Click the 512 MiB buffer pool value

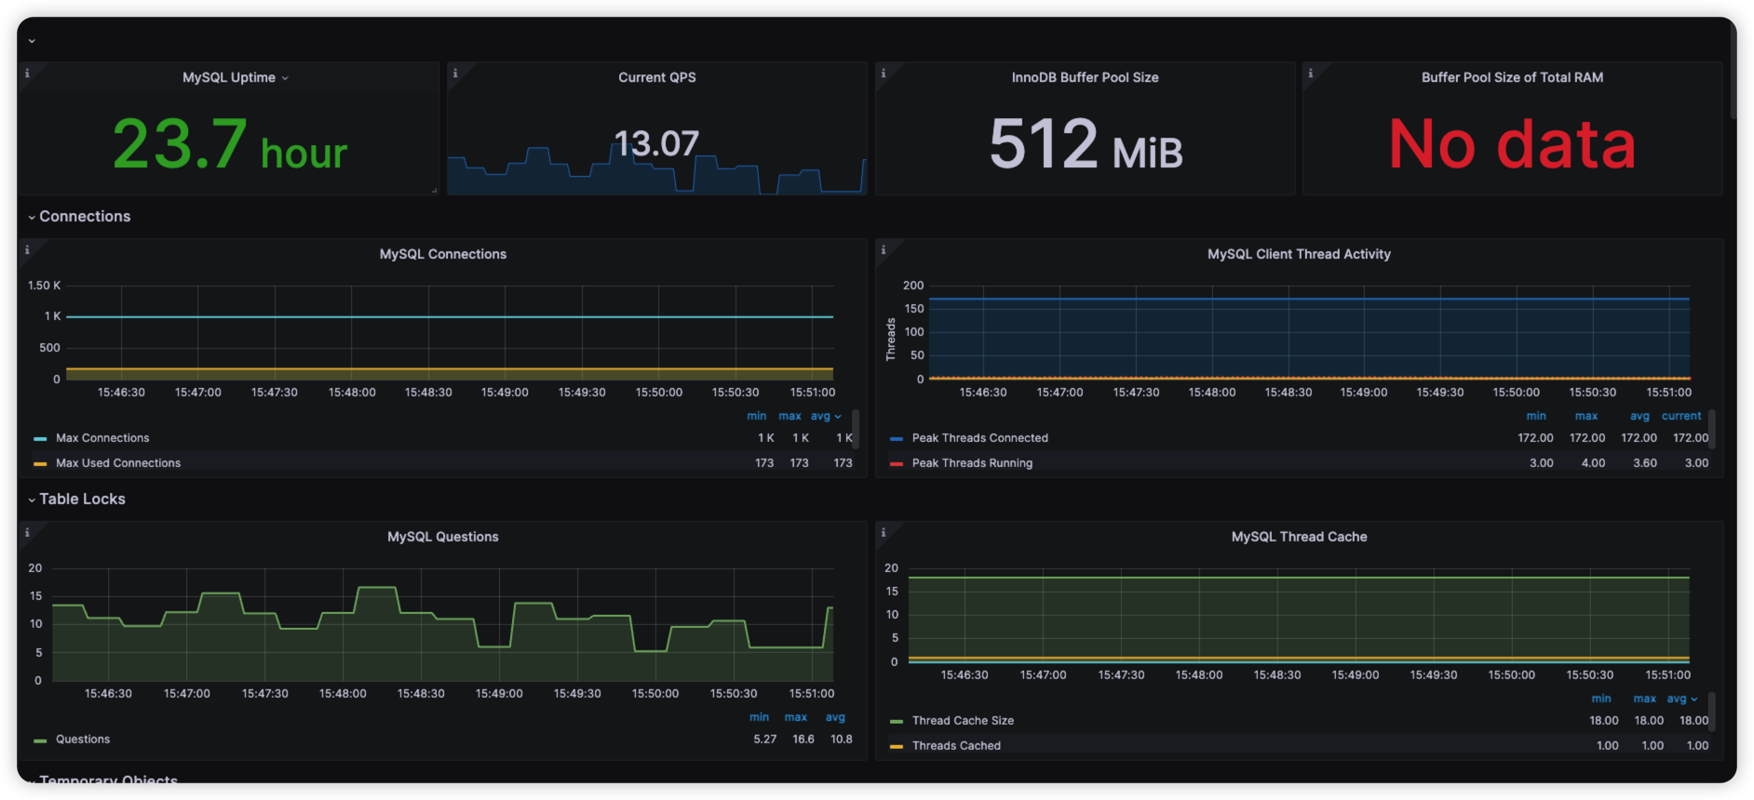click(1086, 144)
